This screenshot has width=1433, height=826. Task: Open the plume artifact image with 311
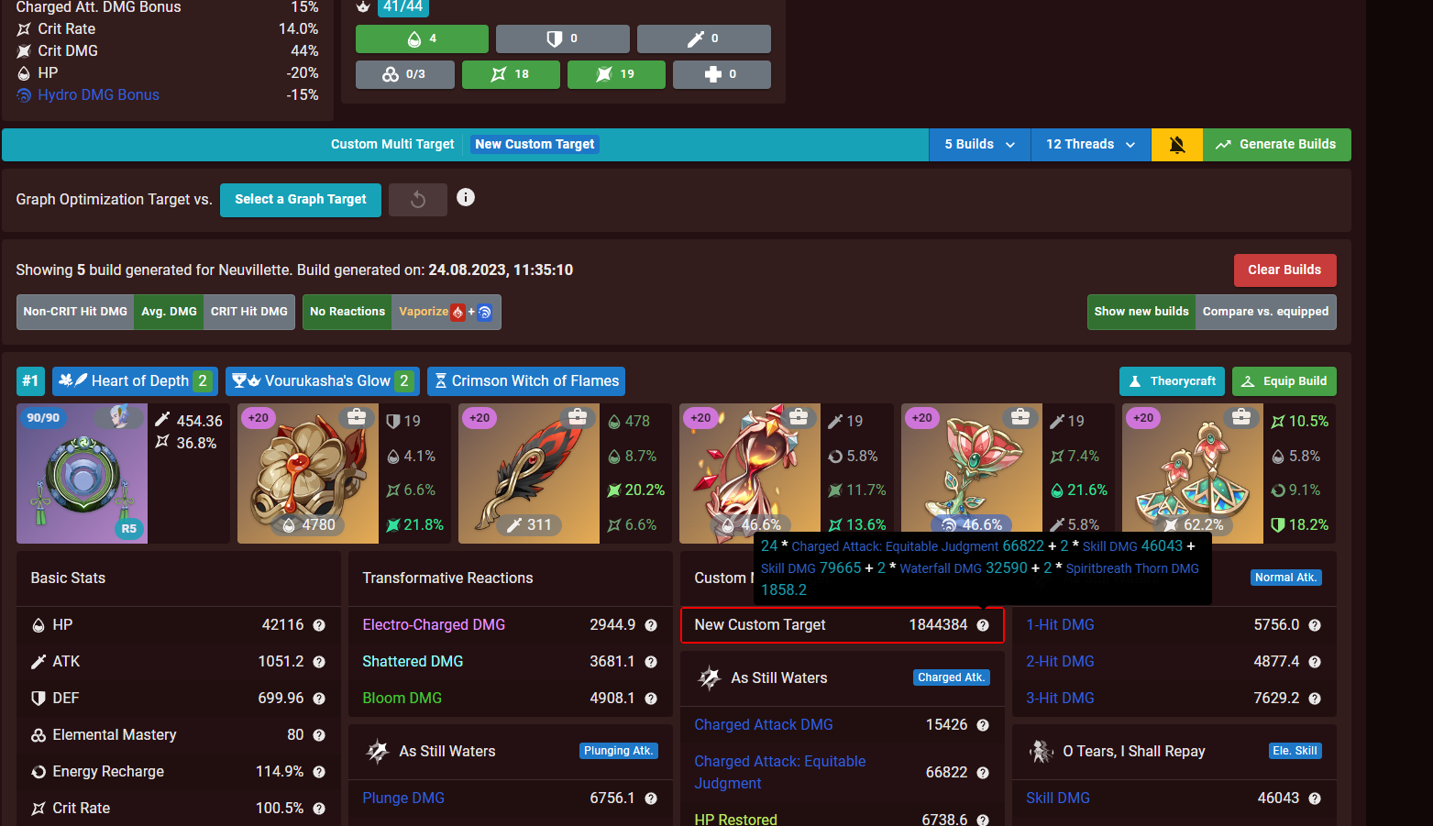529,473
